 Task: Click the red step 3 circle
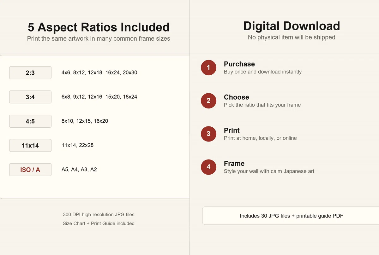click(x=208, y=134)
